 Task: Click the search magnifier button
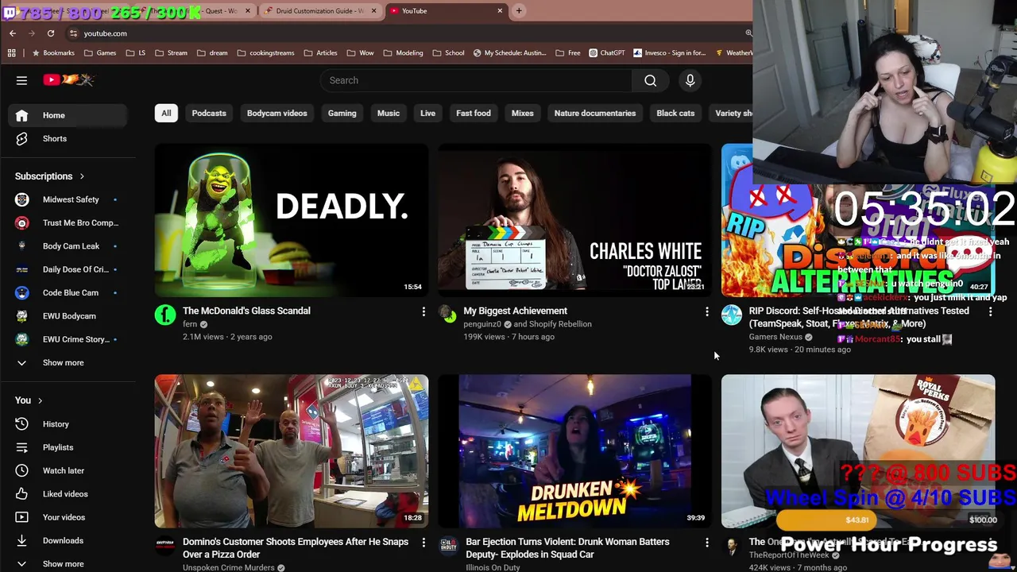650,80
